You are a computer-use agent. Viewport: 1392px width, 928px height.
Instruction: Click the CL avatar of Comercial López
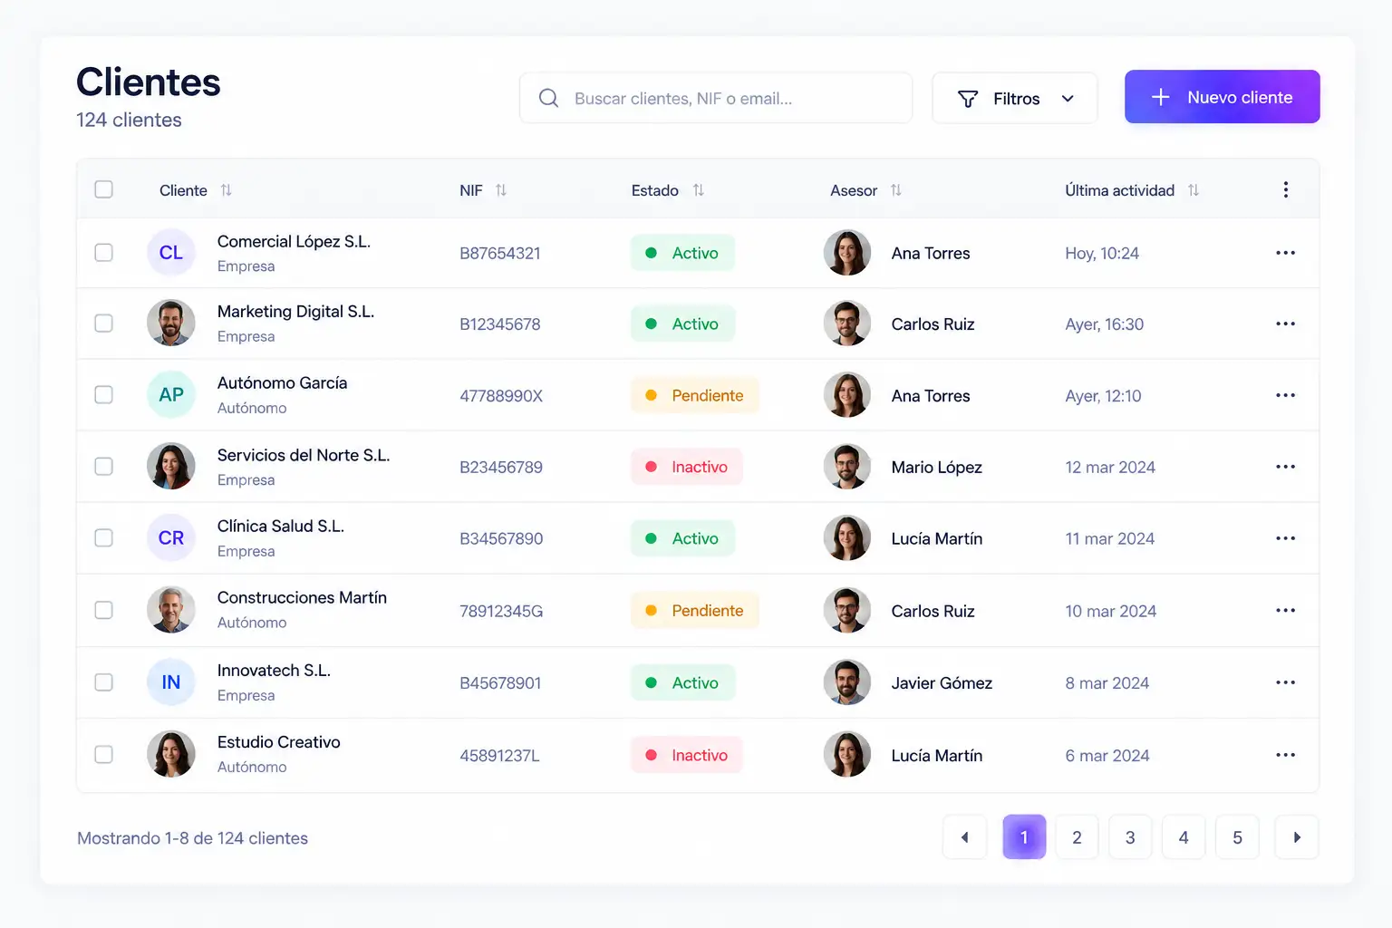(171, 253)
